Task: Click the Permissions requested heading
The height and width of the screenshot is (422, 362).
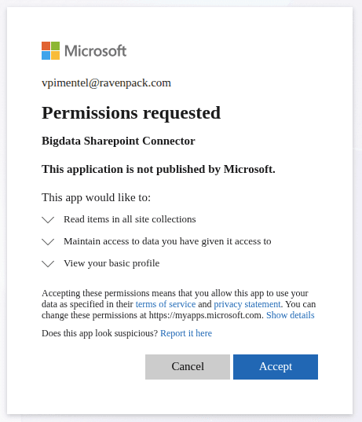Action: tap(131, 112)
